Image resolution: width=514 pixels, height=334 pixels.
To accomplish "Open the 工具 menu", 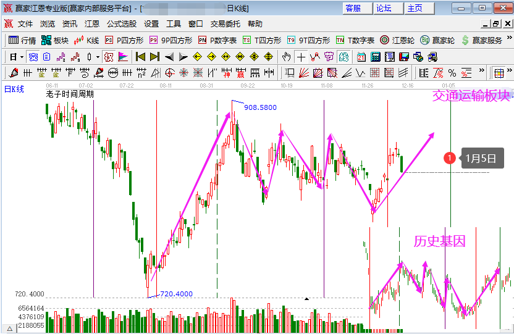I will point(174,24).
